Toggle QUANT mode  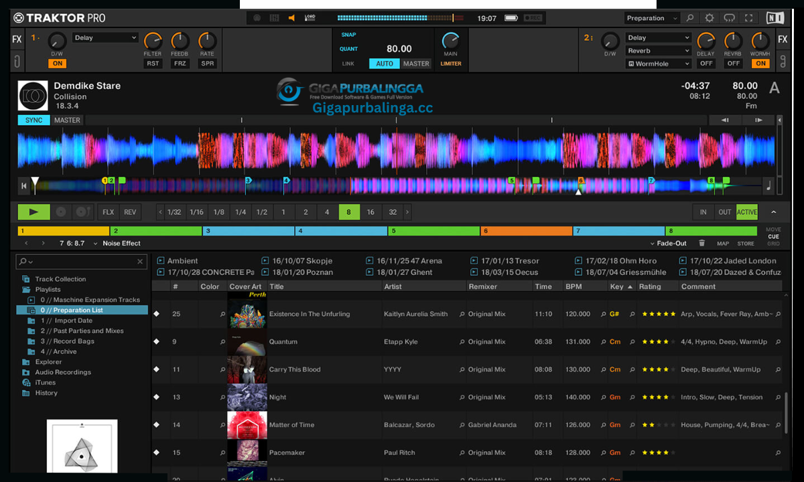click(x=348, y=49)
